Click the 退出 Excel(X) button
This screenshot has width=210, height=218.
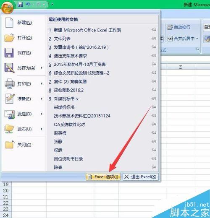coord(141,177)
